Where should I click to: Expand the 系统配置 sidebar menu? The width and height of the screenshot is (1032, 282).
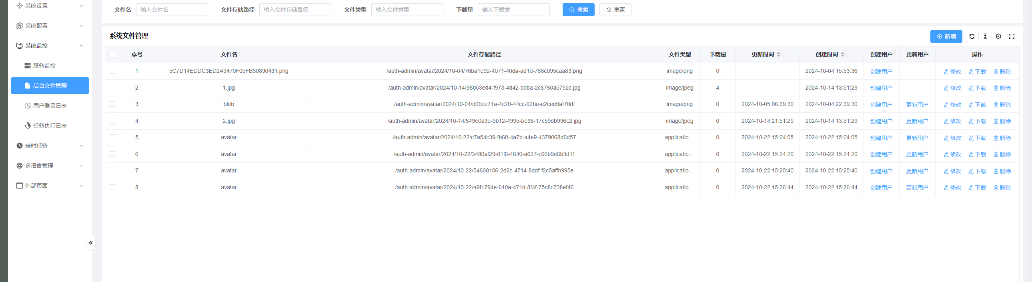(50, 26)
